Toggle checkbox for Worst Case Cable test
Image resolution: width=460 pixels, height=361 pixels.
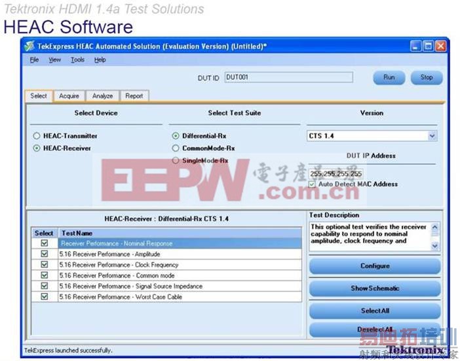point(45,297)
